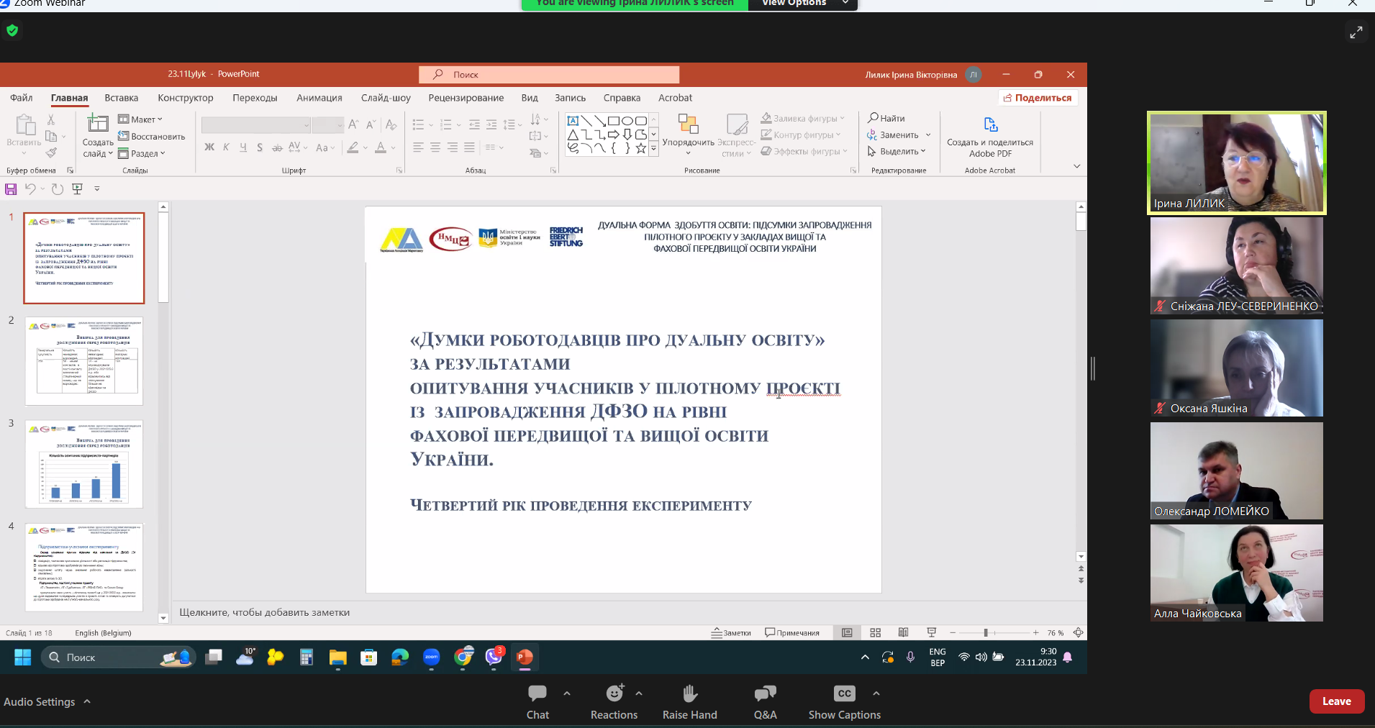Open the Q&A panel

pos(765,701)
